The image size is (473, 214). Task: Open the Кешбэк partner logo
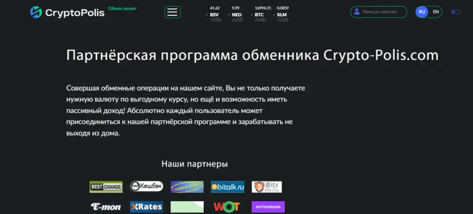(x=146, y=186)
